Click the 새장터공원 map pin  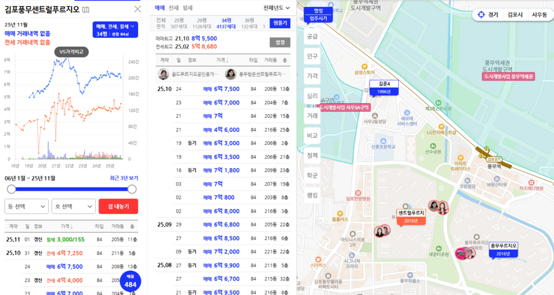(x=438, y=249)
